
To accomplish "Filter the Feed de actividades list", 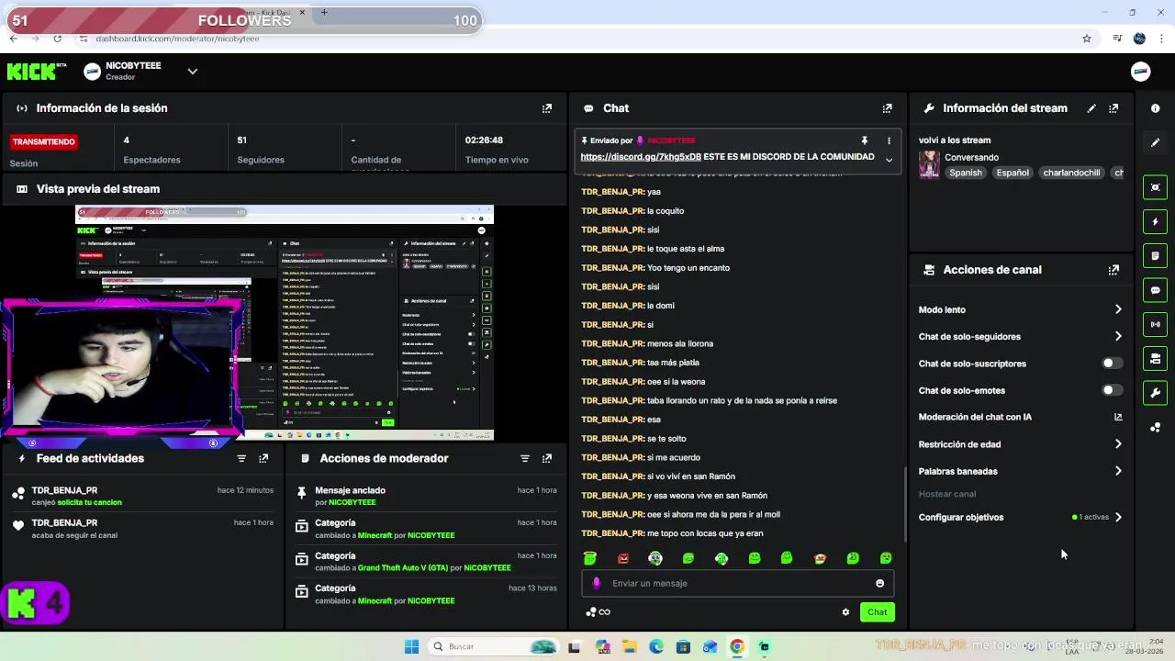I will [x=241, y=458].
